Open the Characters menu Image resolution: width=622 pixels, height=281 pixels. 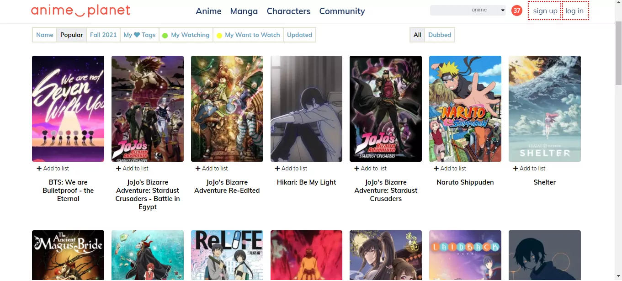tap(288, 11)
